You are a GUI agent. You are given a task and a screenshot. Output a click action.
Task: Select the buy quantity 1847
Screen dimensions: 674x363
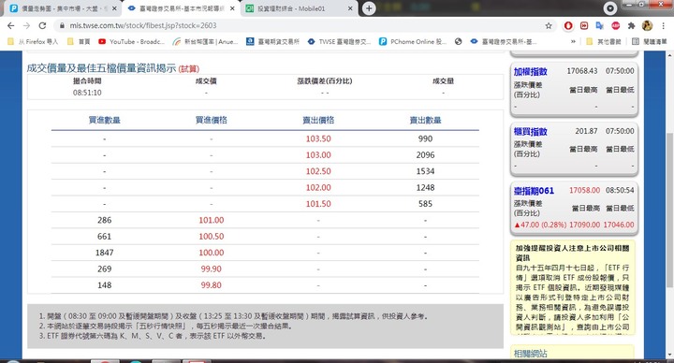(105, 253)
